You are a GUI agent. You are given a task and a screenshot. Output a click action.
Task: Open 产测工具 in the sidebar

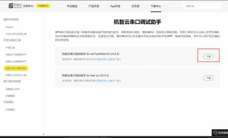coord(10,48)
